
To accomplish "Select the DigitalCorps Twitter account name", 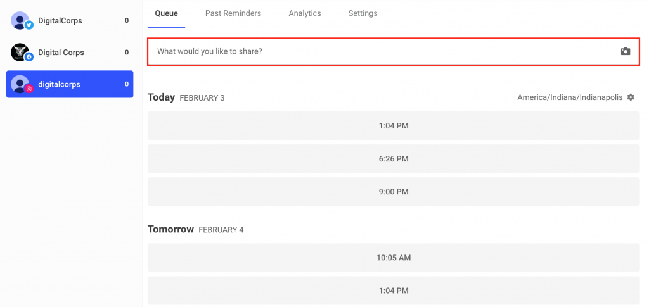I will click(60, 21).
